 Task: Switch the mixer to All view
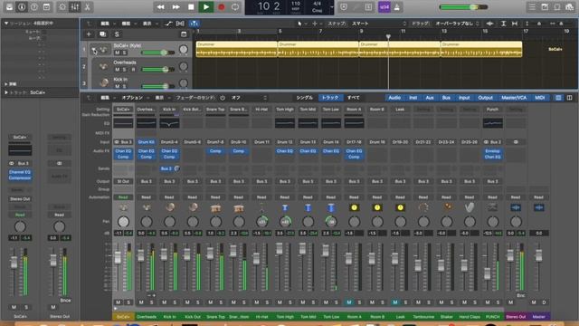coord(353,98)
